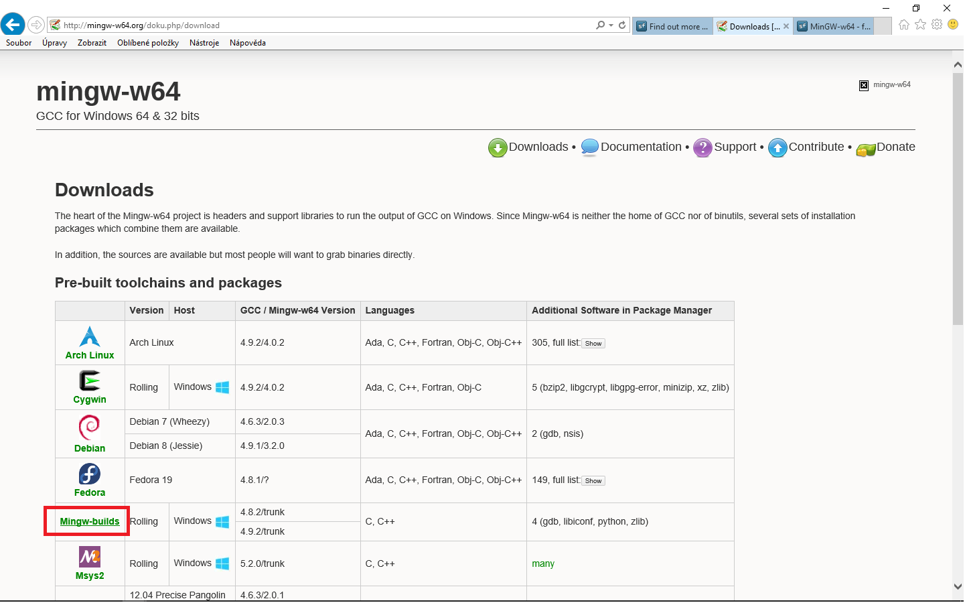Select the Msys2 logo
Image resolution: width=965 pixels, height=603 pixels.
pos(89,558)
